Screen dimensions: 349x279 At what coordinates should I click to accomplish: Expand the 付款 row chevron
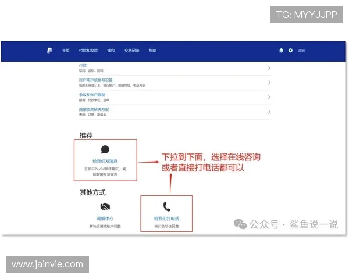pyautogui.click(x=269, y=67)
